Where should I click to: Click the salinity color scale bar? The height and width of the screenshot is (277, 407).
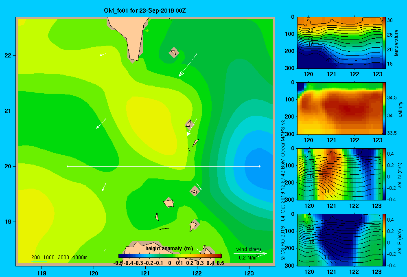tap(384, 108)
